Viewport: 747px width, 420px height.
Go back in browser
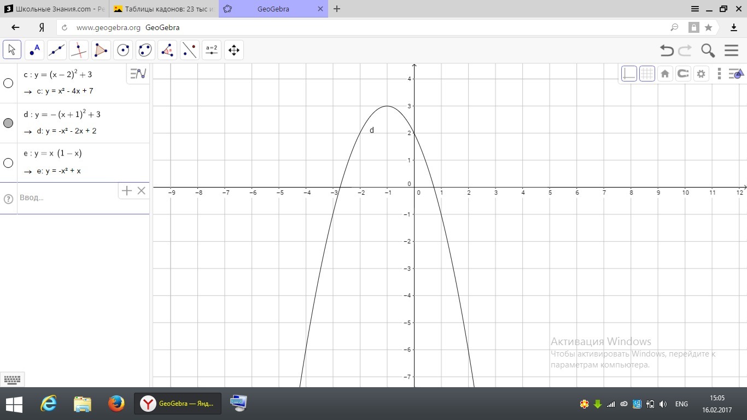point(15,27)
